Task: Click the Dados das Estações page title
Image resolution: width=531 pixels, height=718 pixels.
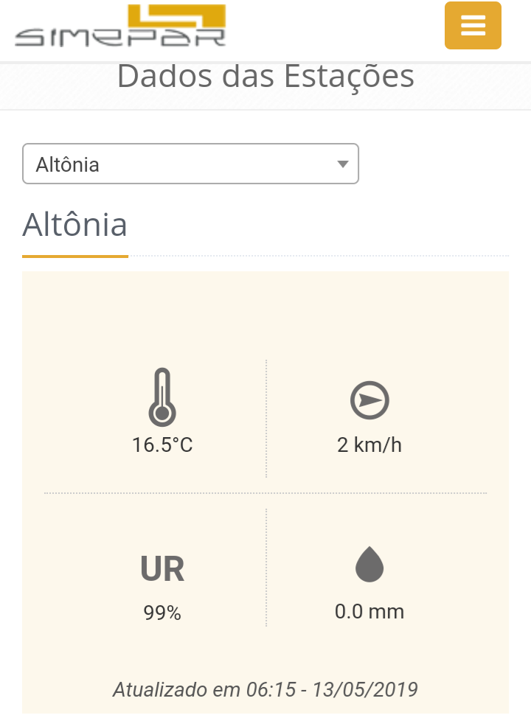Action: (265, 77)
